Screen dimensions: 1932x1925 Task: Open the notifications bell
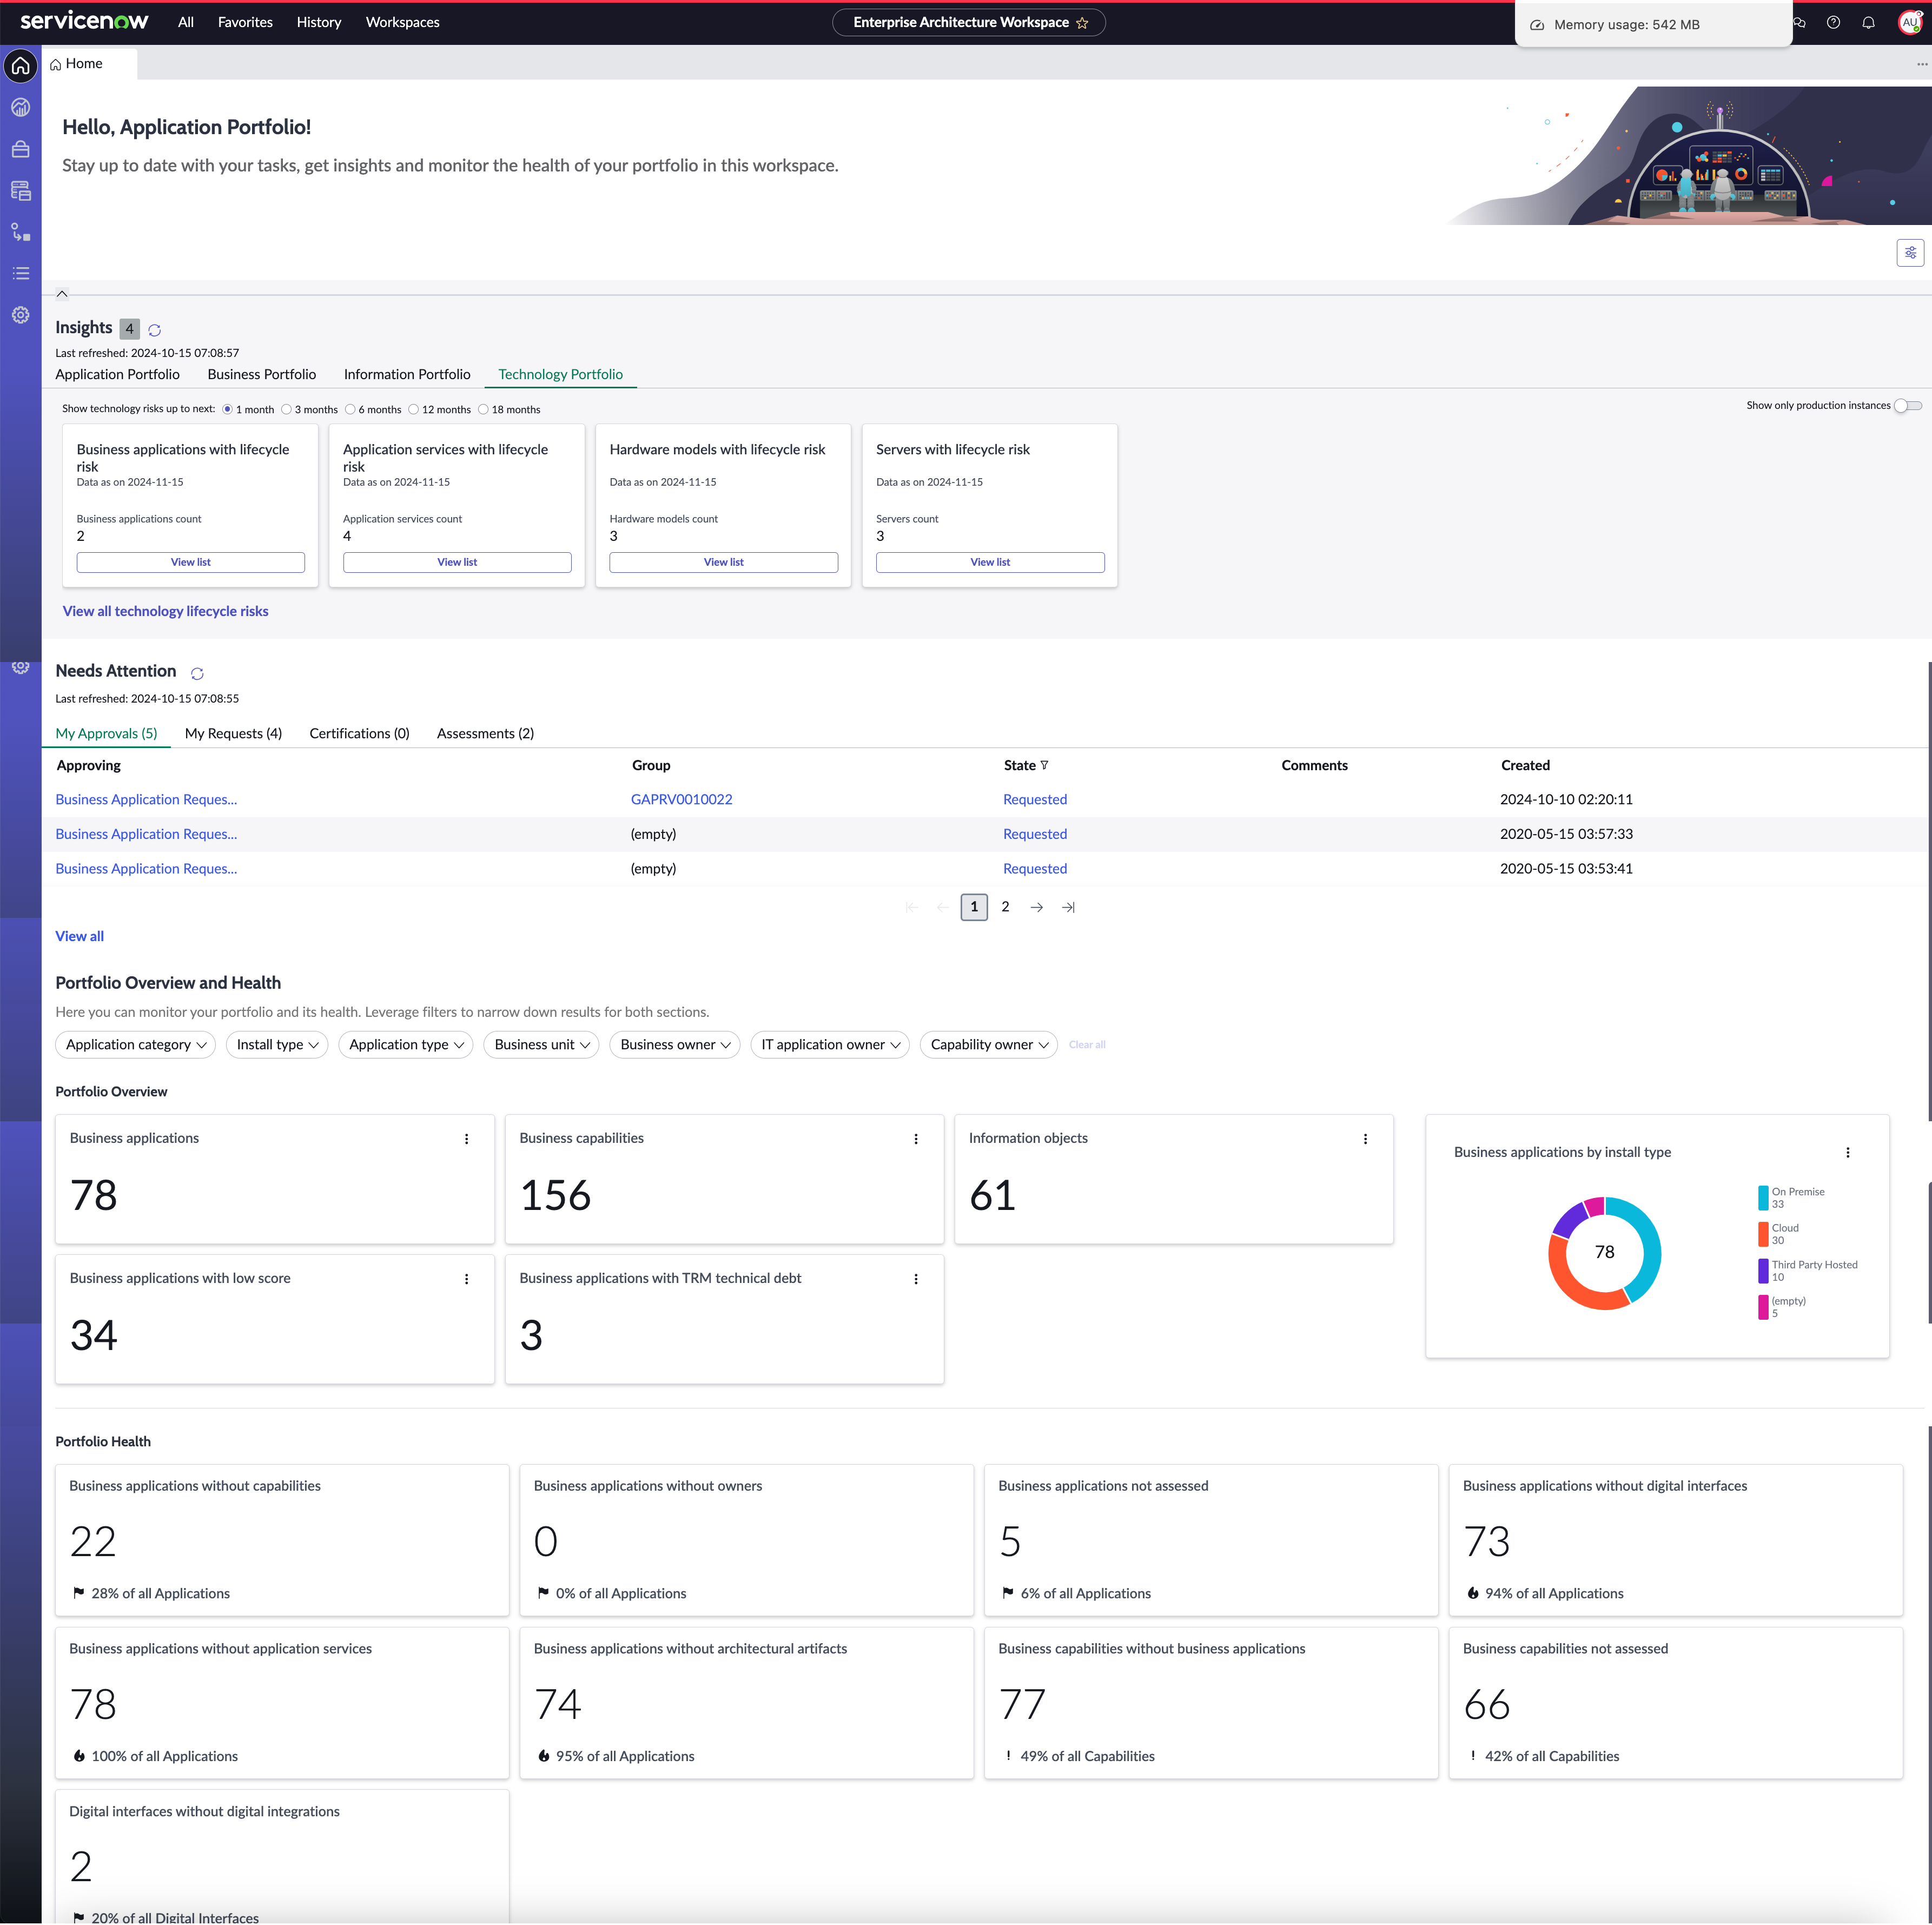point(1868,23)
